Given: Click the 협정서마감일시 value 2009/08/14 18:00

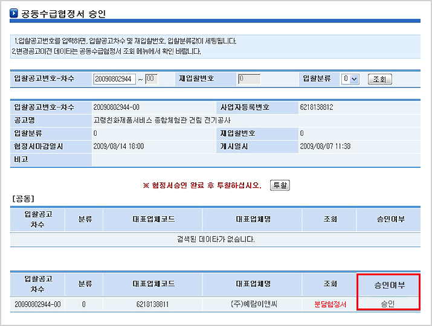Looking at the screenshot, I should point(118,146).
